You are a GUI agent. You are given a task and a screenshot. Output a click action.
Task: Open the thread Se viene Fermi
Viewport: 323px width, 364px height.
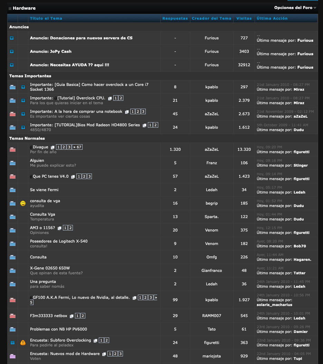click(x=44, y=190)
